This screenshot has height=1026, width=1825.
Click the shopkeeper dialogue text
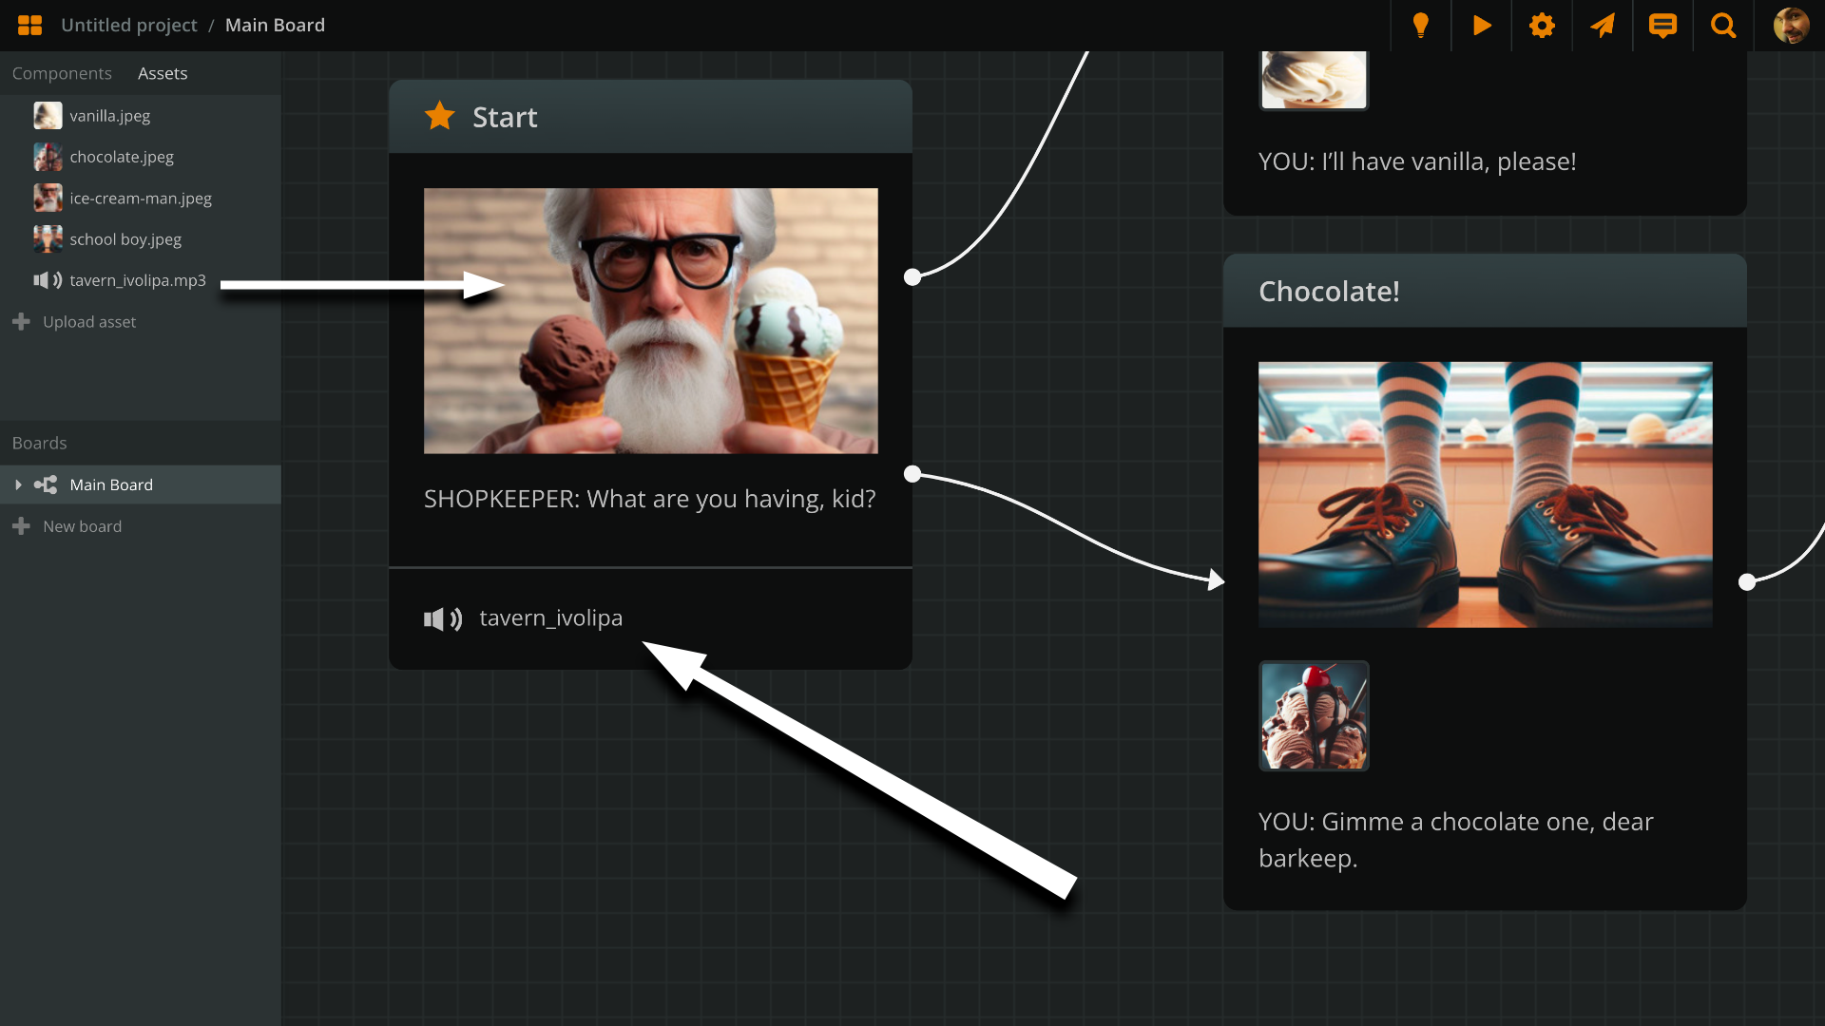(x=649, y=499)
